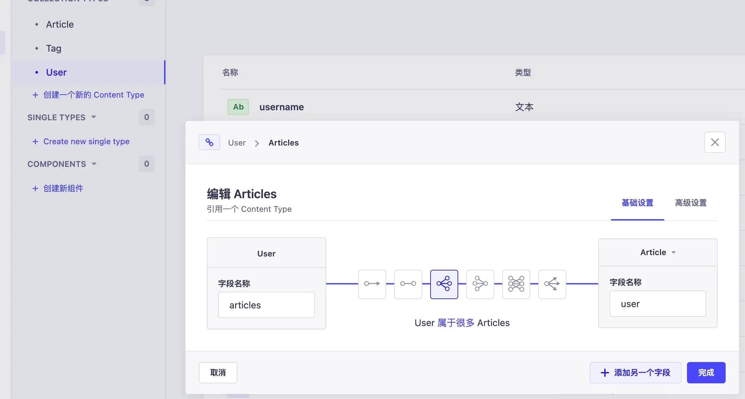Click the Ab text type icon for username
Image resolution: width=745 pixels, height=399 pixels.
coord(238,107)
